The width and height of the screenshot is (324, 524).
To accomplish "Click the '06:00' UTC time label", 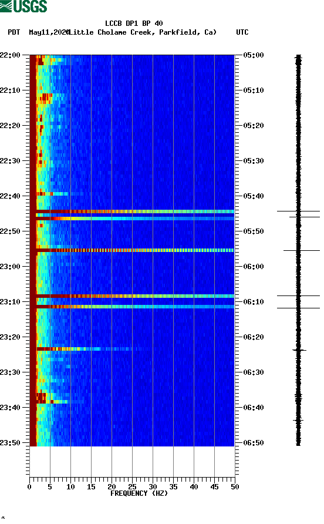I will (254, 267).
